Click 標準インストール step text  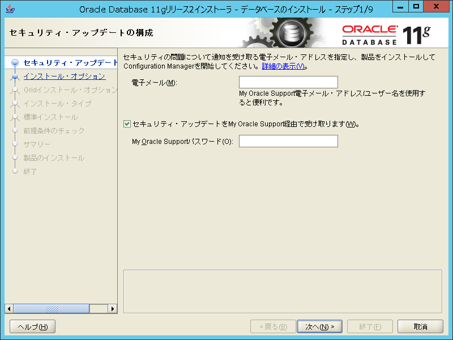[x=50, y=117]
